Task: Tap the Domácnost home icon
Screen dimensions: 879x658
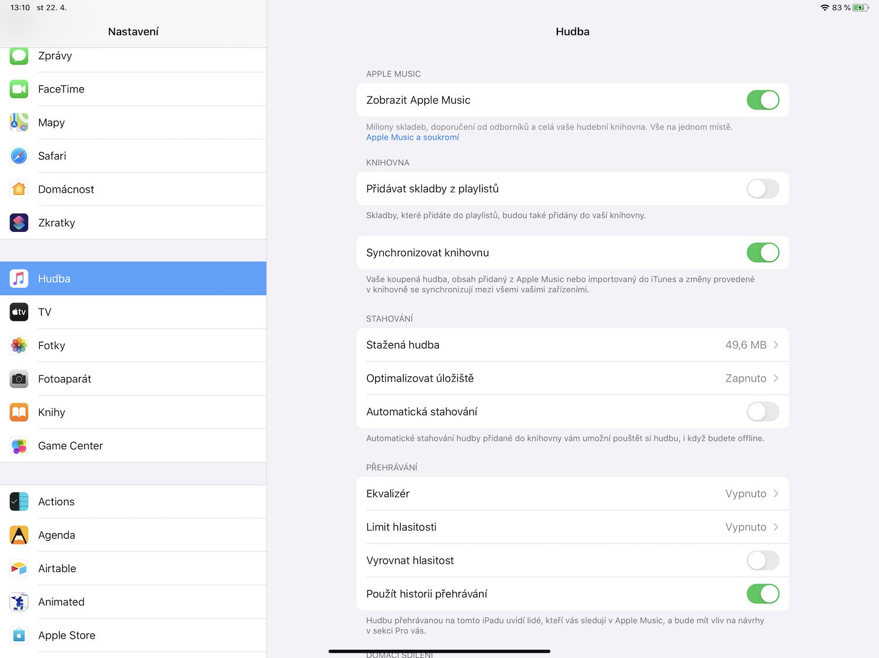Action: pyautogui.click(x=19, y=189)
